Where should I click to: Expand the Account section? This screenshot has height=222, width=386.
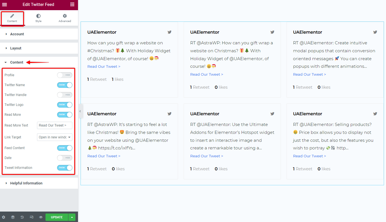[x=39, y=34]
